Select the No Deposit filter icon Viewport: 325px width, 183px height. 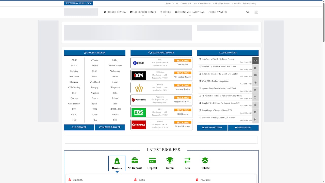(135, 160)
